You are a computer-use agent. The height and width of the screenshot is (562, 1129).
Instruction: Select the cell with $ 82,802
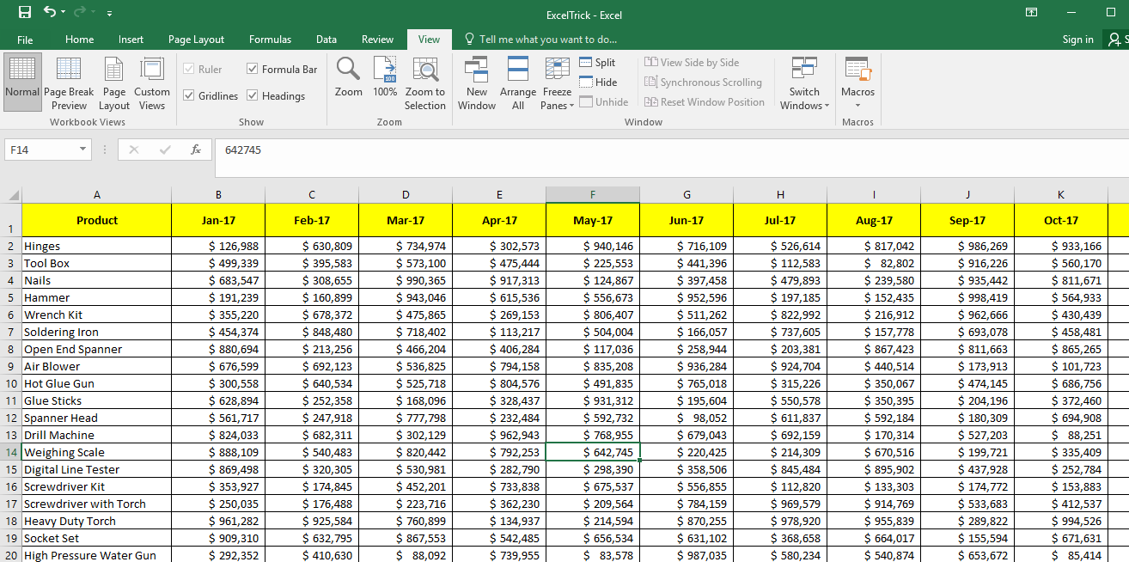coord(874,263)
